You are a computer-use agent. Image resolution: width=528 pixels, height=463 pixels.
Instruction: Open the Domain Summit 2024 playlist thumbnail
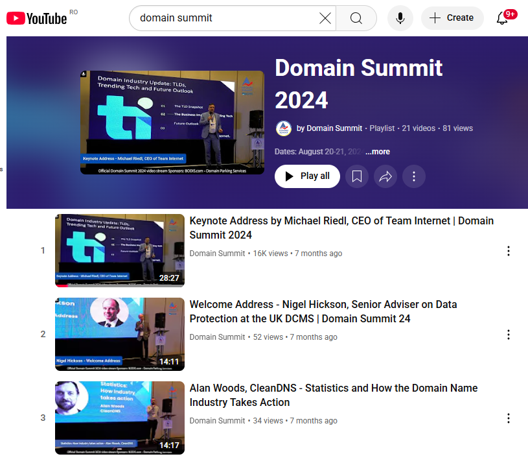[x=172, y=123]
